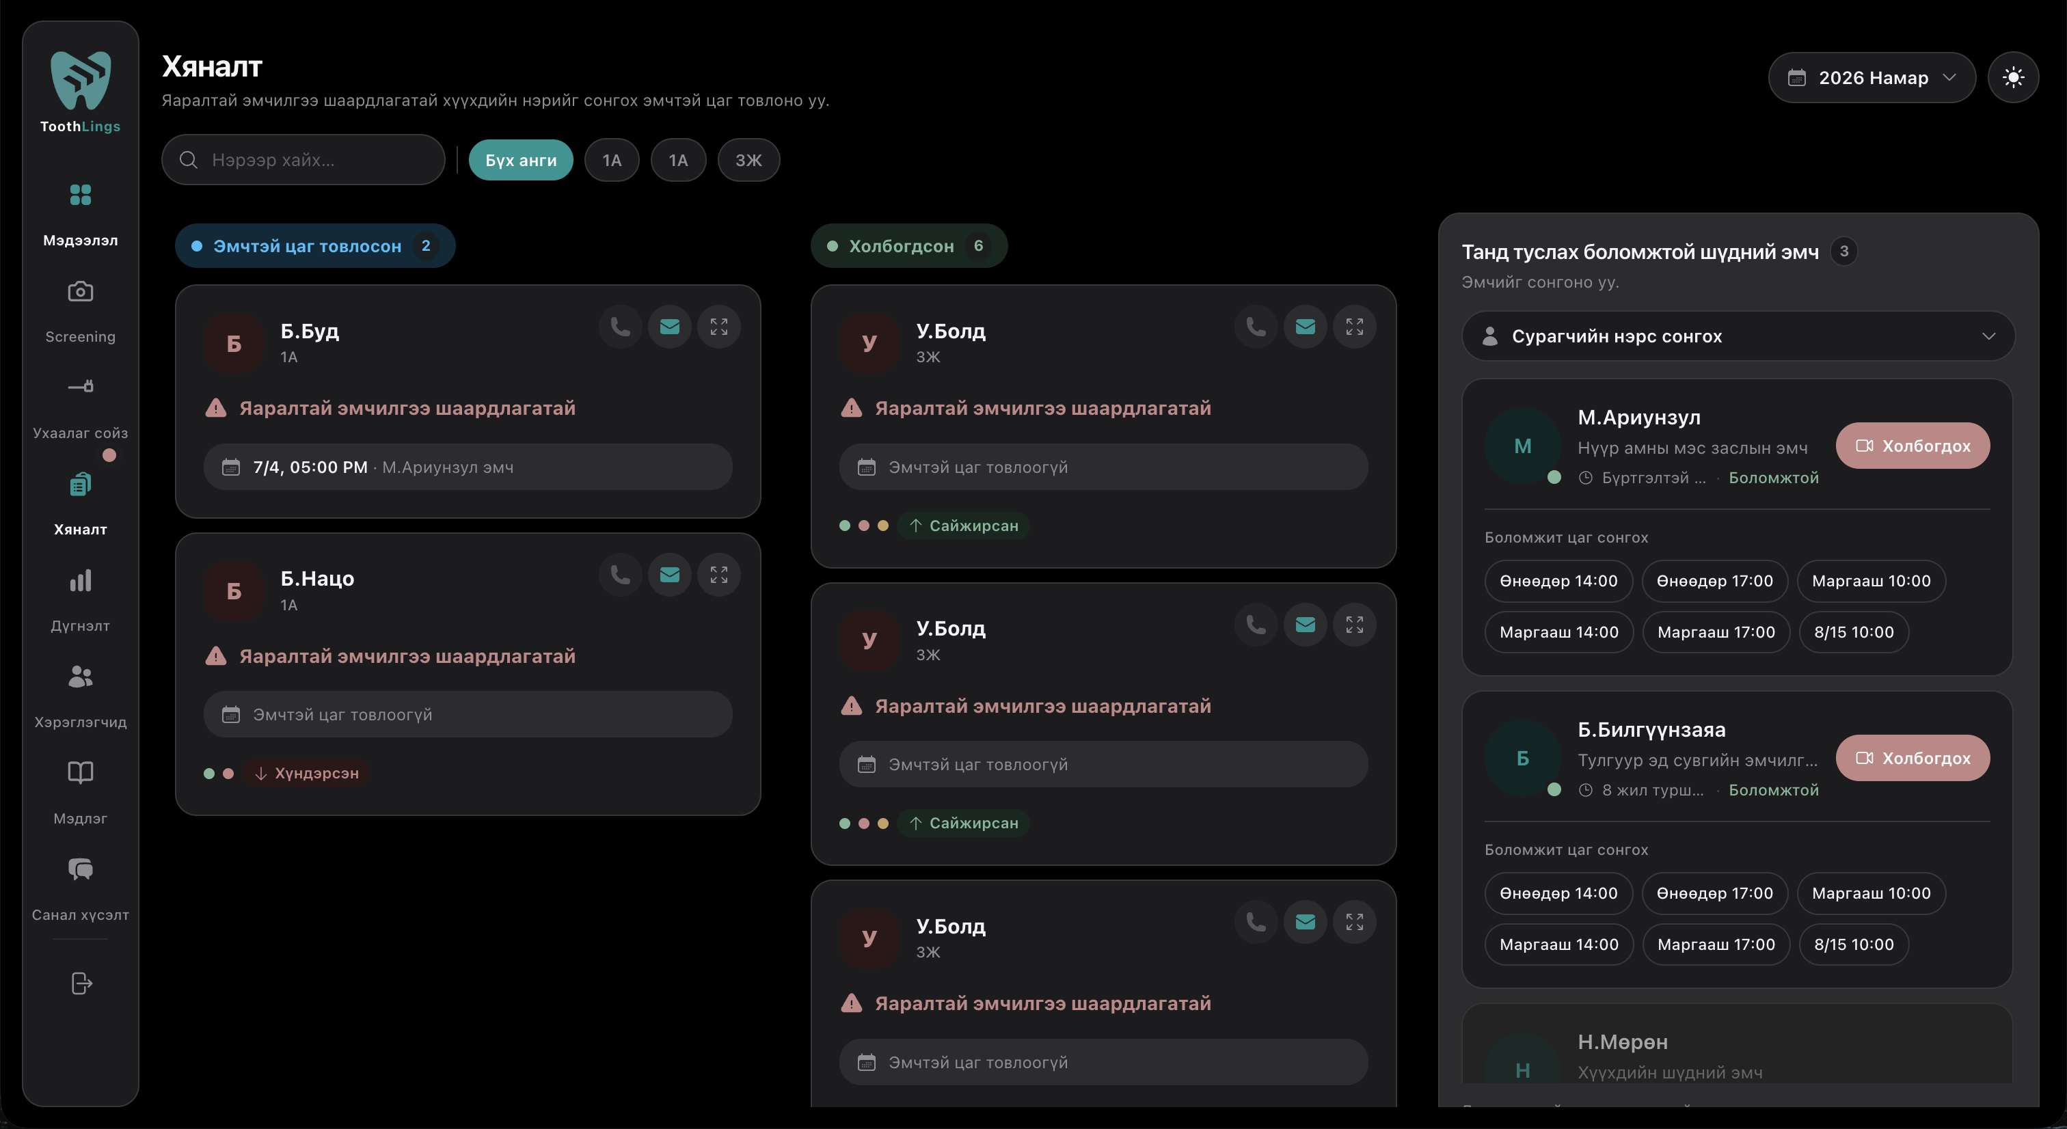Pick Маргааш 10:00 slot for М.Ариунзул
The image size is (2067, 1129).
click(x=1872, y=581)
